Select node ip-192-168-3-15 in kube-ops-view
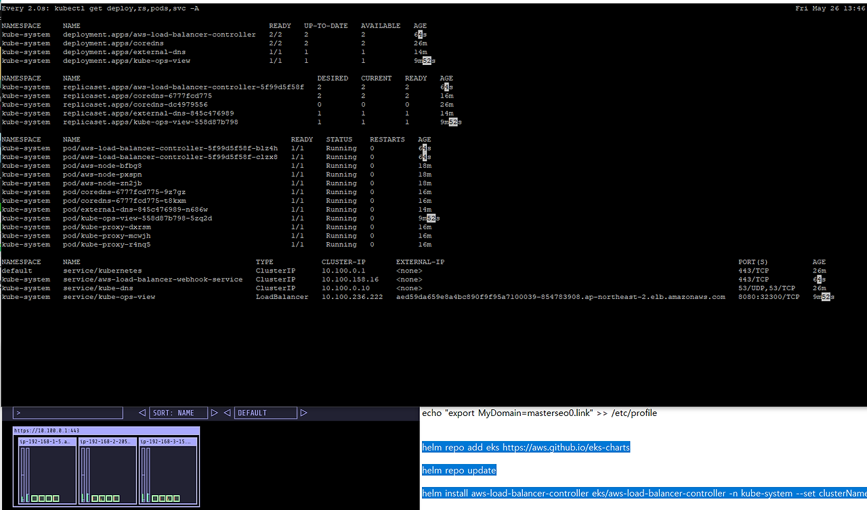 coord(168,470)
